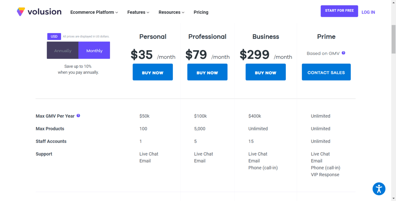The image size is (396, 201).
Task: Click the 15 staff accounts value
Action: pos(251,141)
